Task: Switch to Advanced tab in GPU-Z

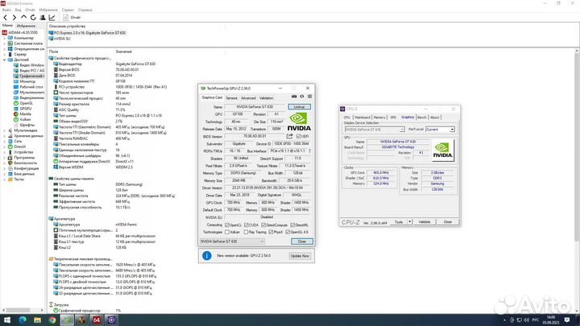Action: [248, 98]
